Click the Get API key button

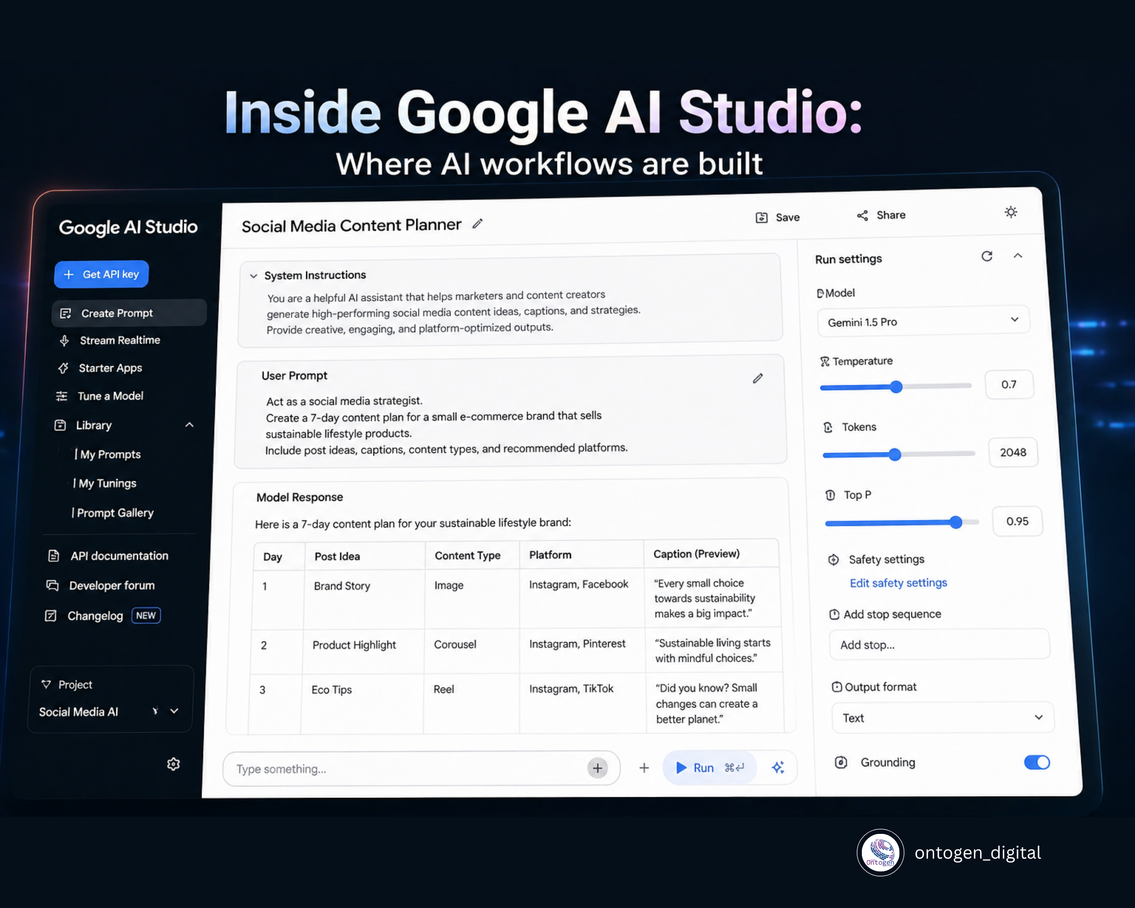click(101, 274)
